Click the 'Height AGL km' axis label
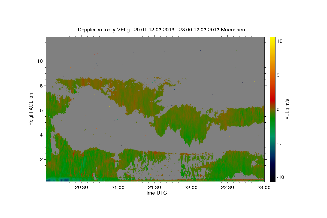Viewport: 327px width, 218px height. [31, 109]
